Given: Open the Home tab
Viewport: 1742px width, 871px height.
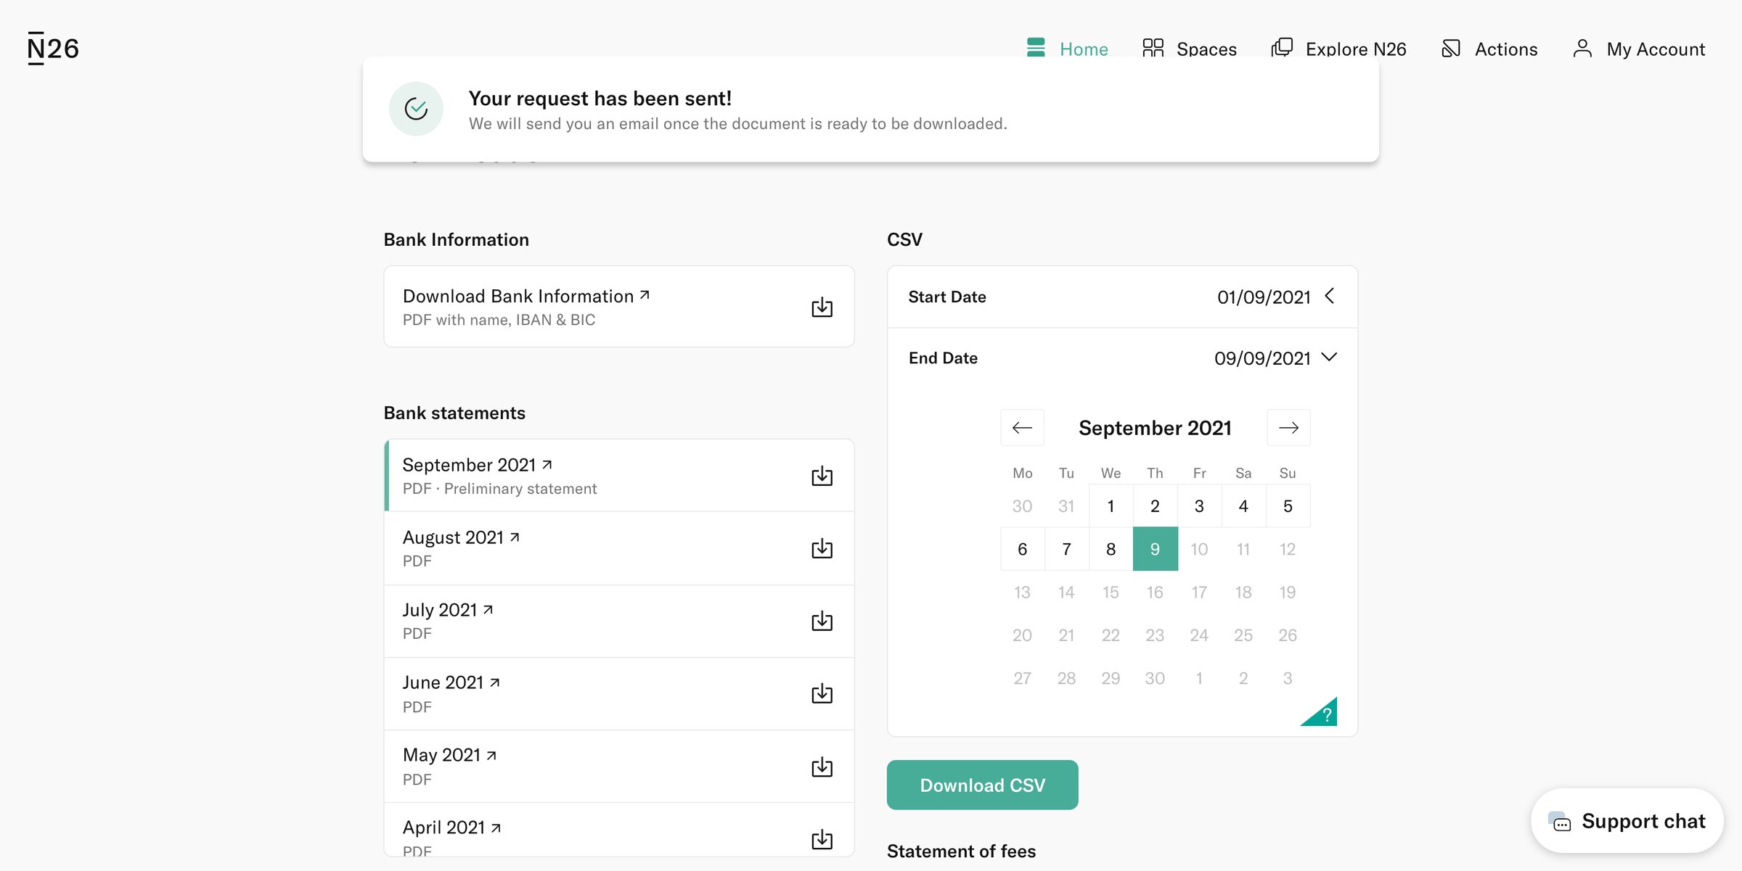Looking at the screenshot, I should [1067, 49].
